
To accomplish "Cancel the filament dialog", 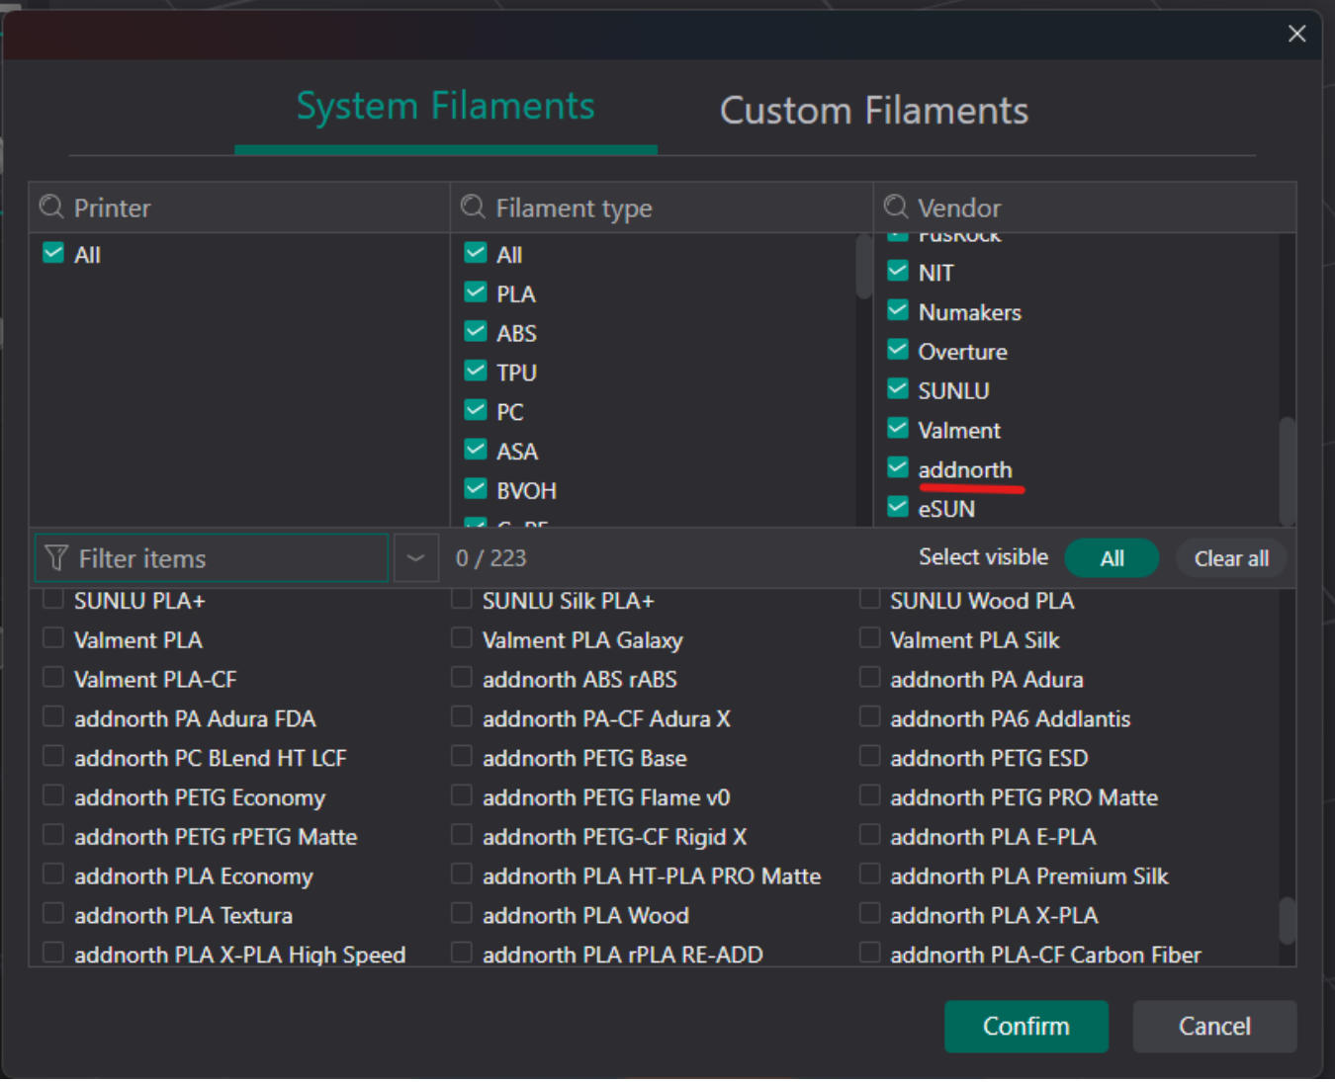I will click(x=1214, y=1027).
